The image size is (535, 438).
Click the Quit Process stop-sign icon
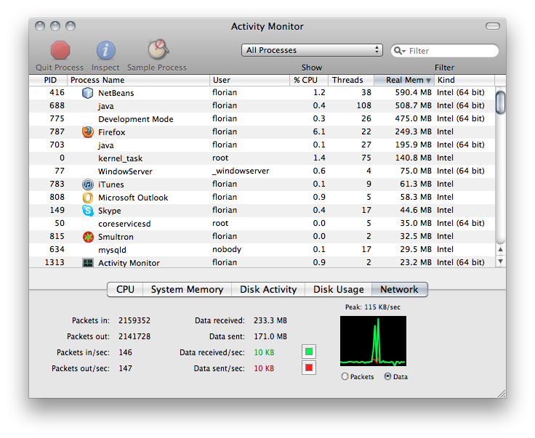tap(60, 50)
